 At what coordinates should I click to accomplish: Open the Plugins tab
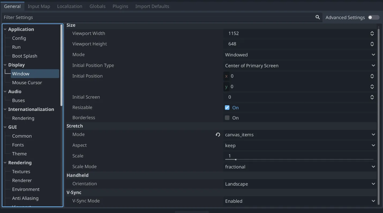pos(120,6)
